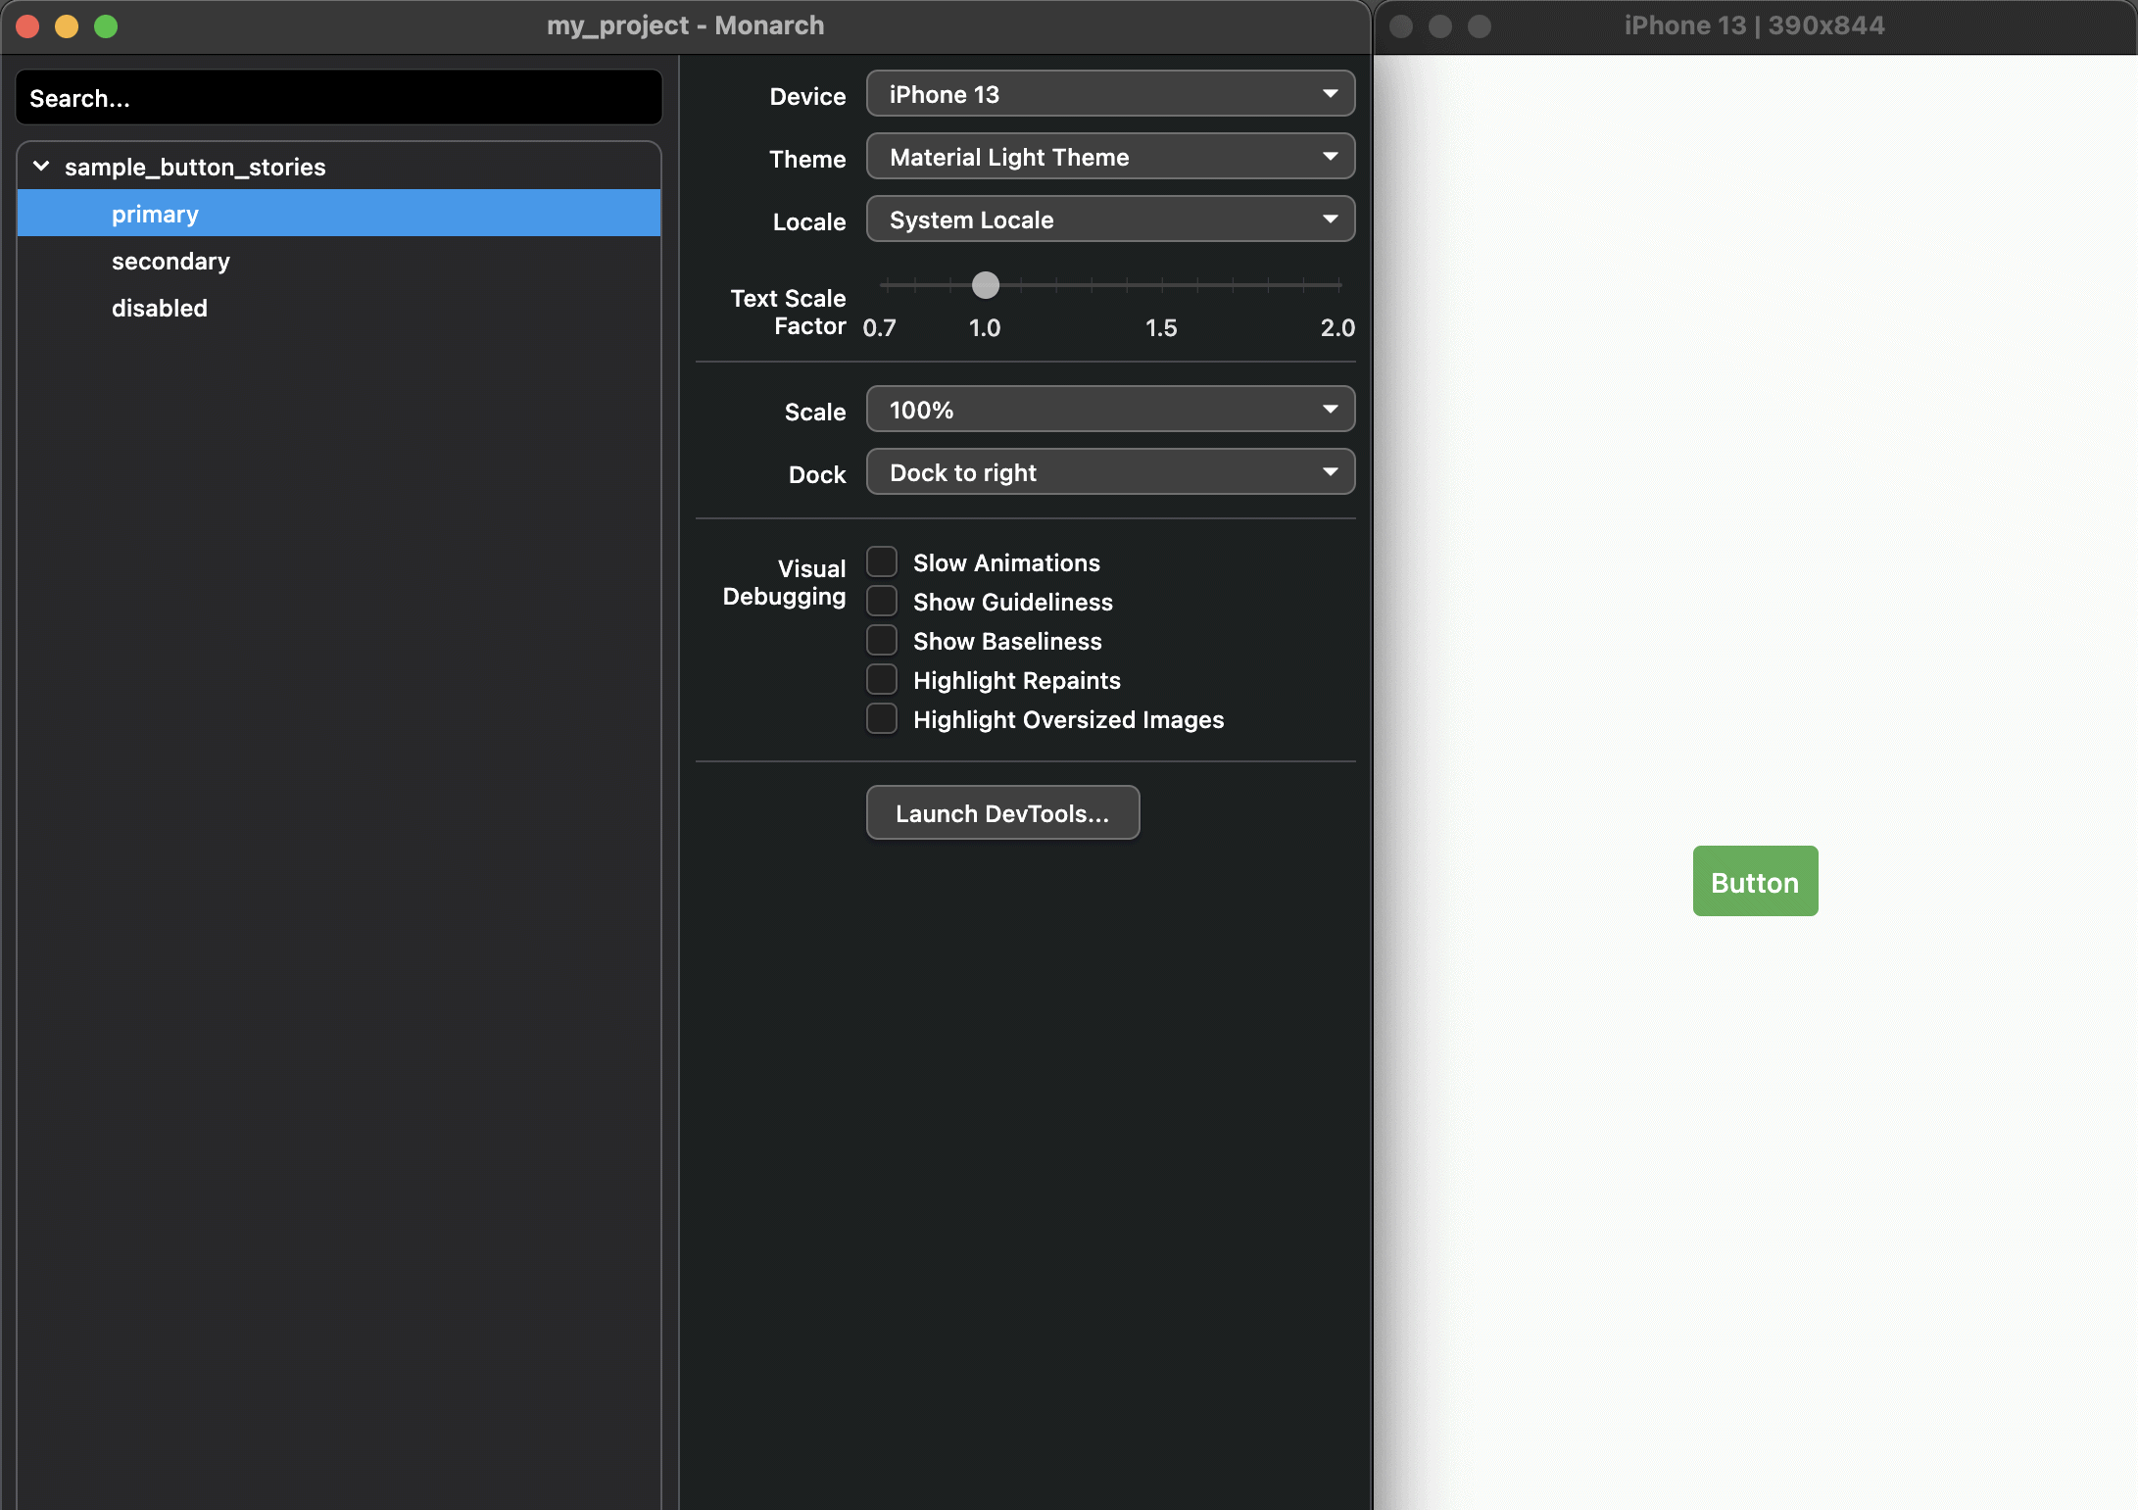Image resolution: width=2138 pixels, height=1510 pixels.
Task: Enable Slow Animations
Action: click(x=881, y=560)
